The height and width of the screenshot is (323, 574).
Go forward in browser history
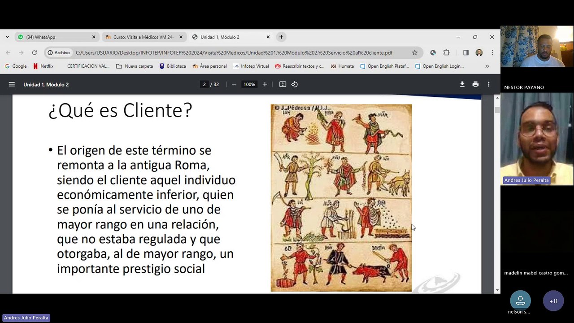point(21,52)
